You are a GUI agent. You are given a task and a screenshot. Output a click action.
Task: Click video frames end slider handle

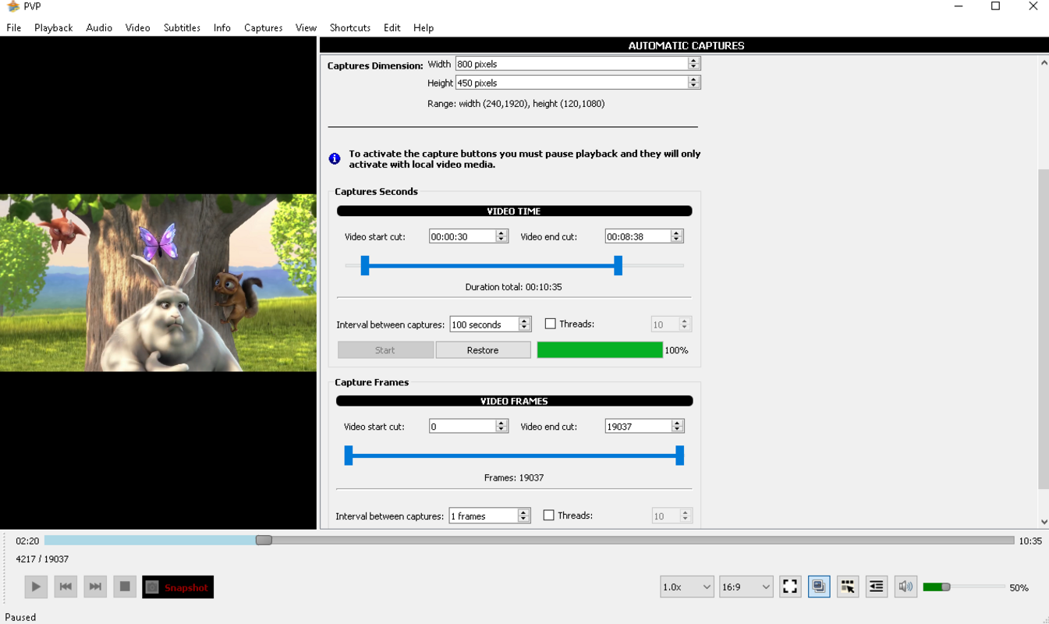(x=679, y=456)
